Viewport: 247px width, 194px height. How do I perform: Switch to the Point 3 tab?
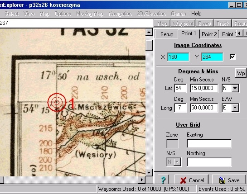point(228,34)
